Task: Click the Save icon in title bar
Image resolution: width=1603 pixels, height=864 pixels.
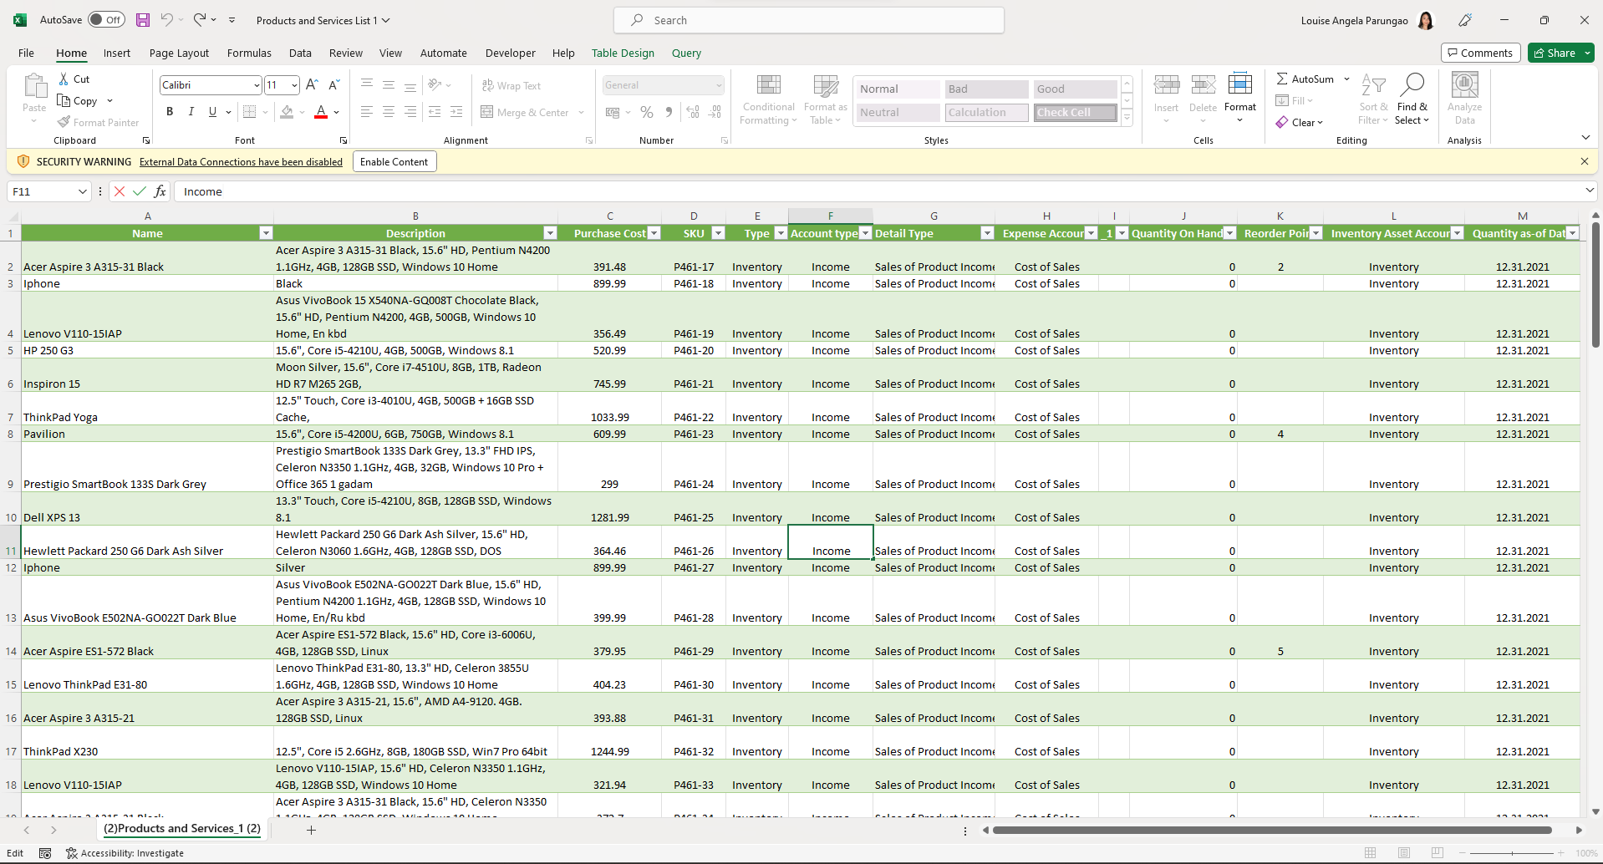Action: click(x=143, y=20)
